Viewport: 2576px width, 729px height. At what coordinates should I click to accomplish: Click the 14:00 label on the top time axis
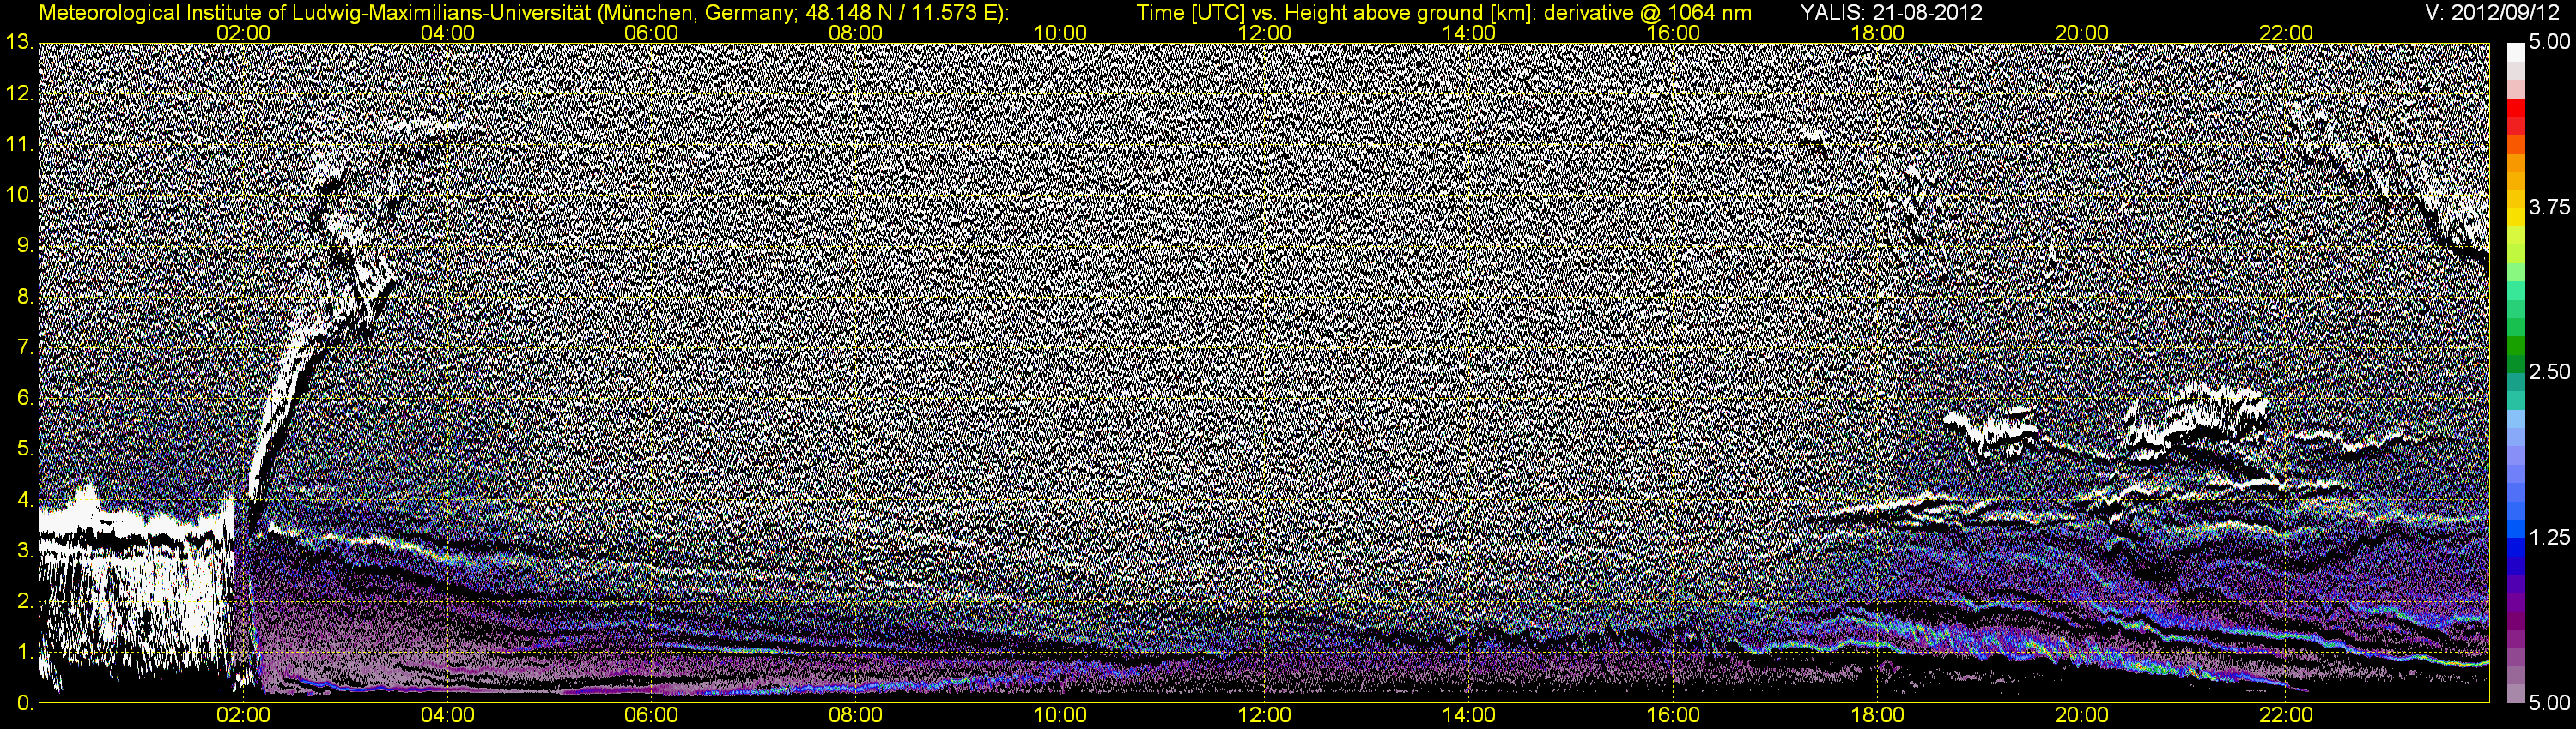coord(1469,33)
